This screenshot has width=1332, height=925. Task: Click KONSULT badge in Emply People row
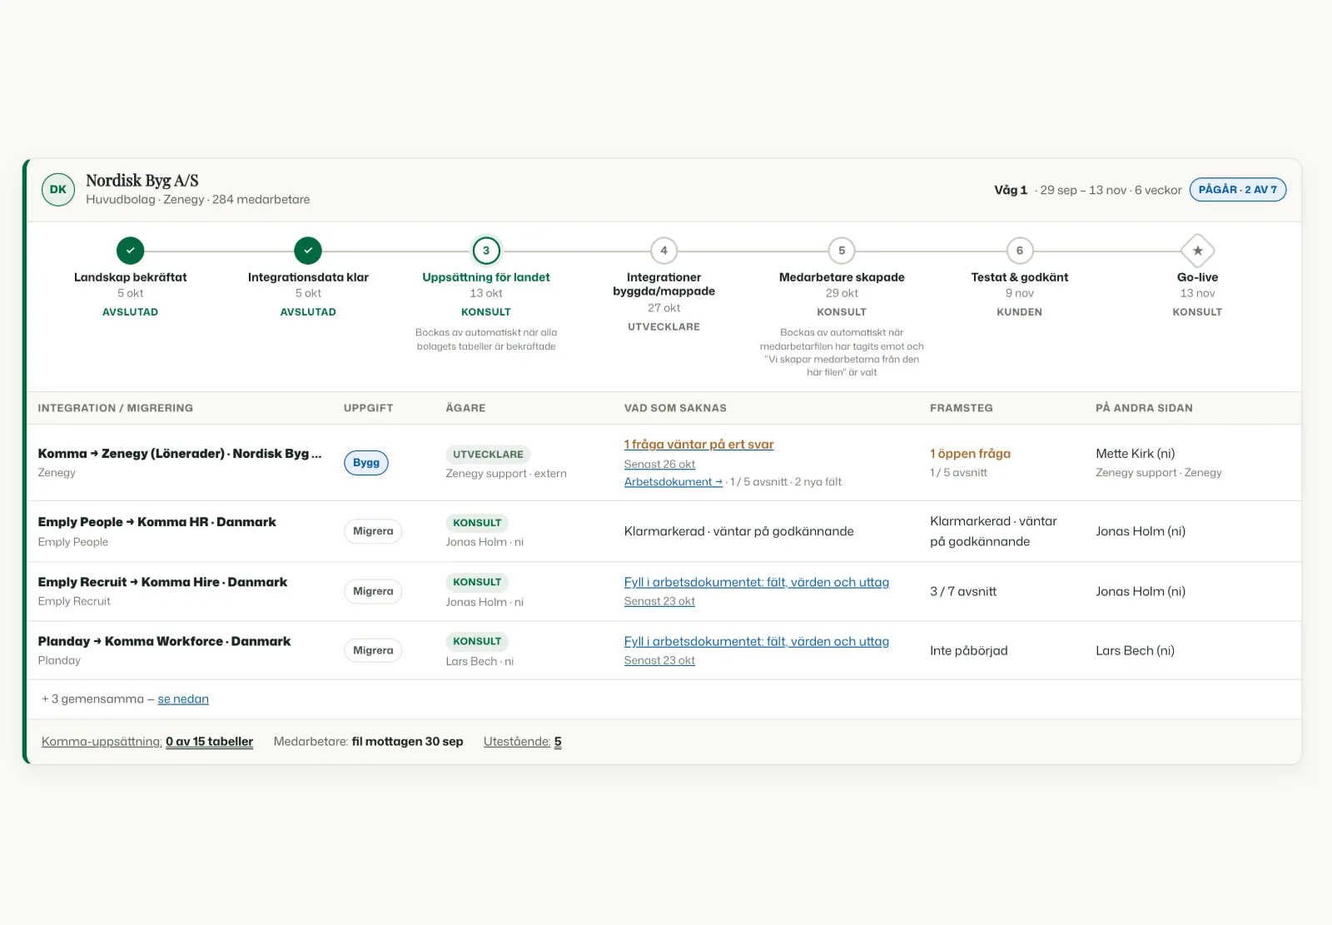pyautogui.click(x=477, y=523)
